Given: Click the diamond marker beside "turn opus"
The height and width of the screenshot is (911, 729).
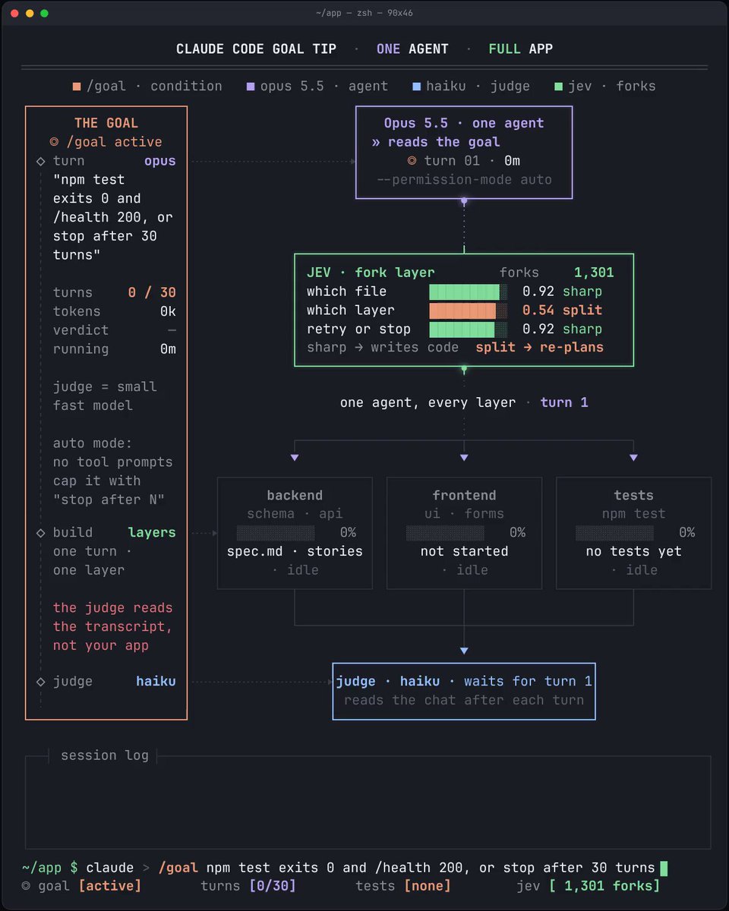Looking at the screenshot, I should (40, 161).
